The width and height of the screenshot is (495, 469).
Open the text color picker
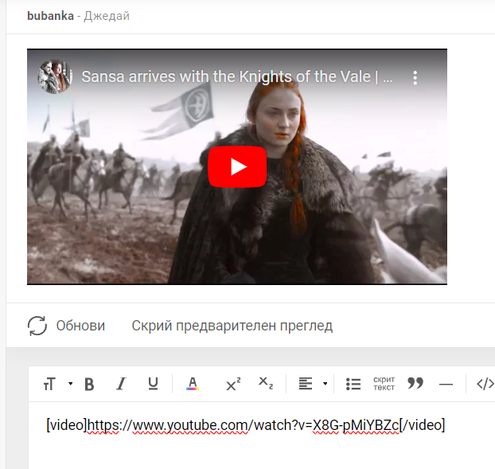pos(192,384)
